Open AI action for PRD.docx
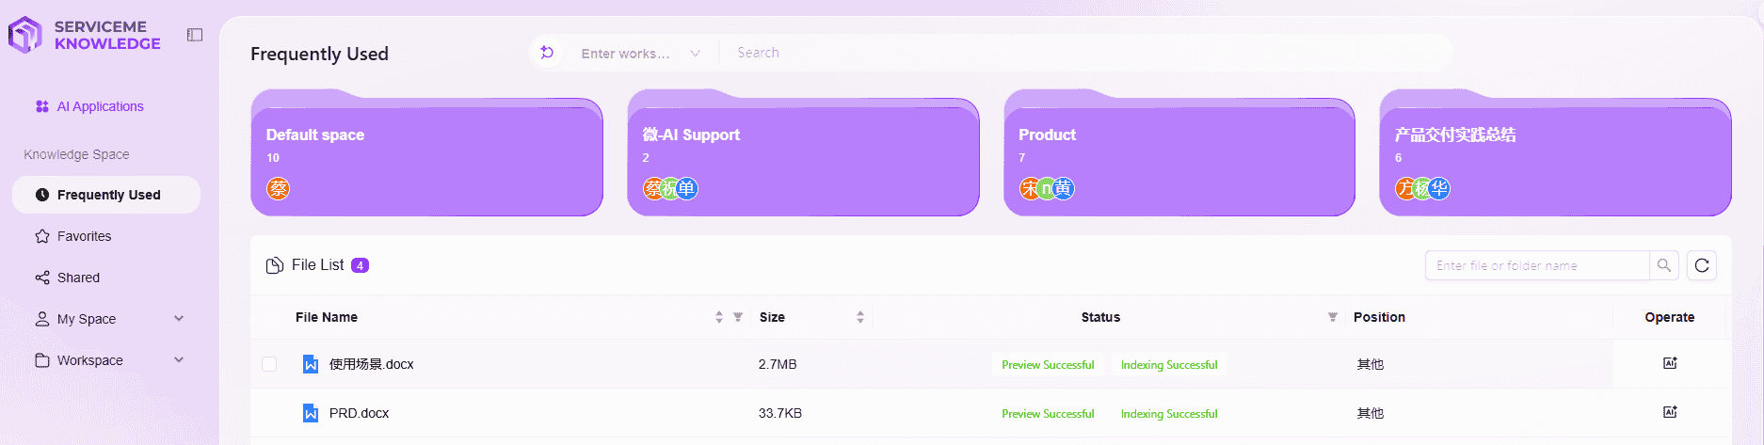The width and height of the screenshot is (1764, 445). click(1670, 412)
